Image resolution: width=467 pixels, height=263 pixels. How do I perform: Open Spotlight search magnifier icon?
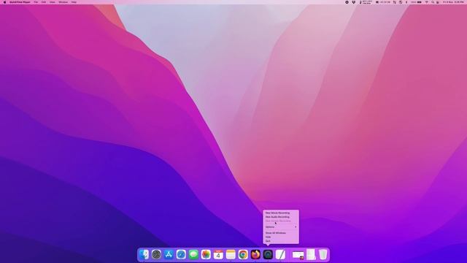(x=433, y=2)
